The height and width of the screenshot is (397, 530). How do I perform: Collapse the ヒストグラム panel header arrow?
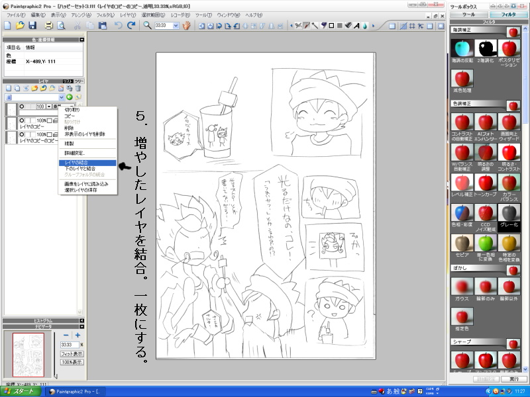point(81,320)
